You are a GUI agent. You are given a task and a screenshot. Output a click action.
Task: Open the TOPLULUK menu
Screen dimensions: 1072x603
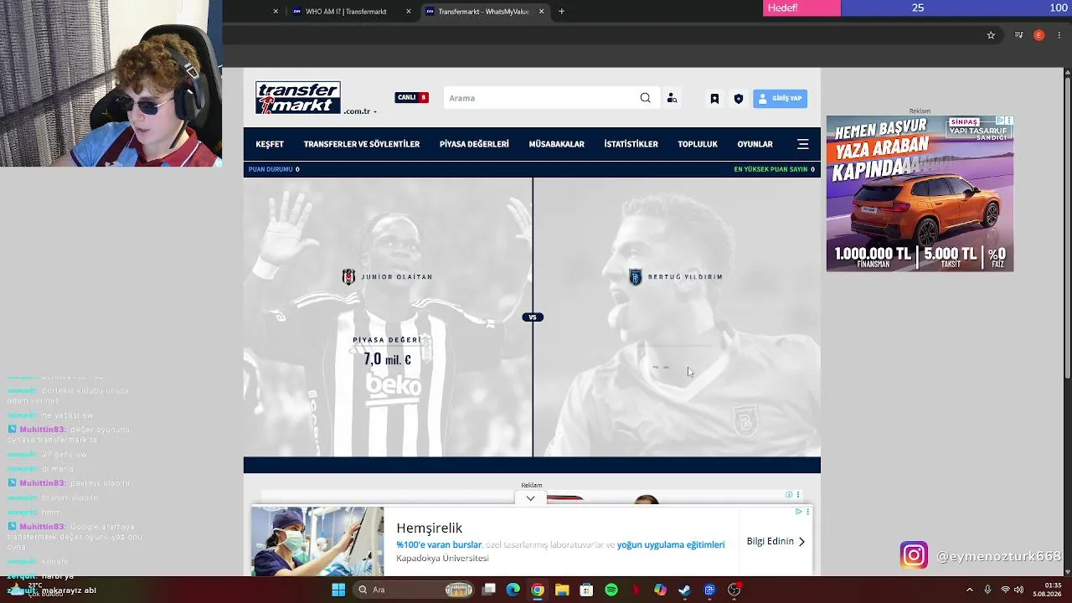(x=698, y=144)
